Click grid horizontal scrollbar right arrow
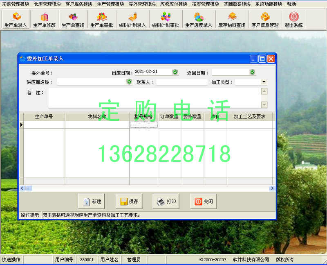The image size is (327, 265). click(x=272, y=188)
